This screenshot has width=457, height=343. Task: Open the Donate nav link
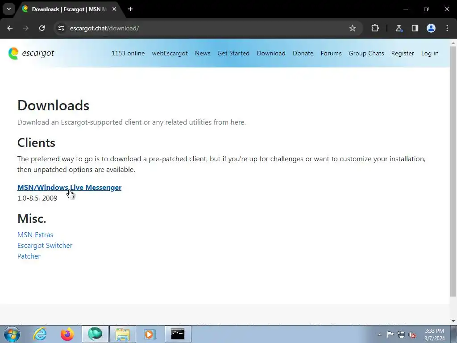(303, 54)
